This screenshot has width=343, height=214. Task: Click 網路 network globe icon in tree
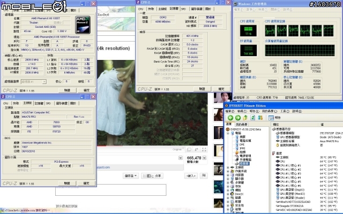[x=232, y=190]
